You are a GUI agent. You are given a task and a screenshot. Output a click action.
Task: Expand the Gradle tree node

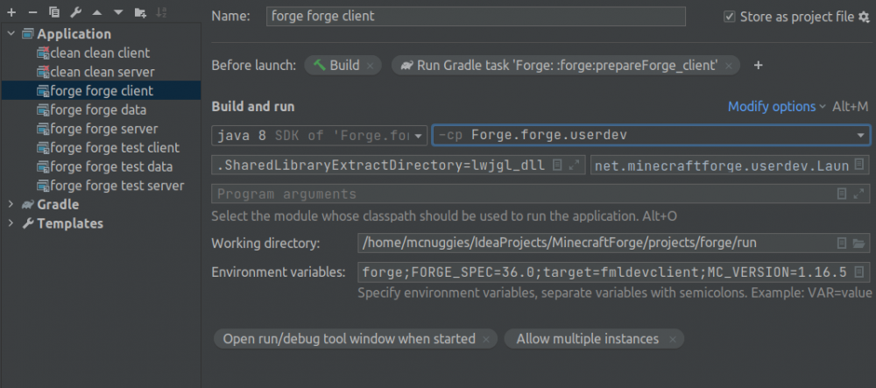coord(11,204)
